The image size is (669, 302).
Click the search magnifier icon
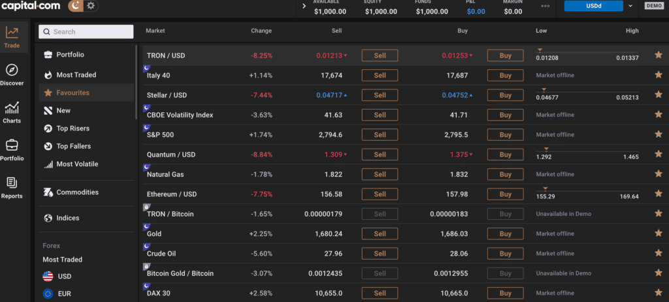click(x=46, y=32)
